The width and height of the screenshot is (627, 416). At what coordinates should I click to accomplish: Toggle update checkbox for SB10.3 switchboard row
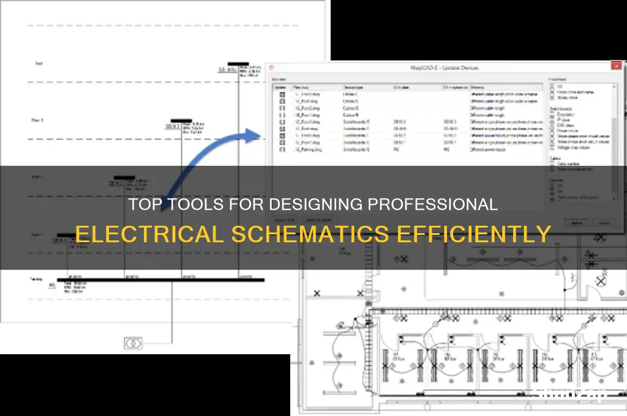[x=282, y=122]
